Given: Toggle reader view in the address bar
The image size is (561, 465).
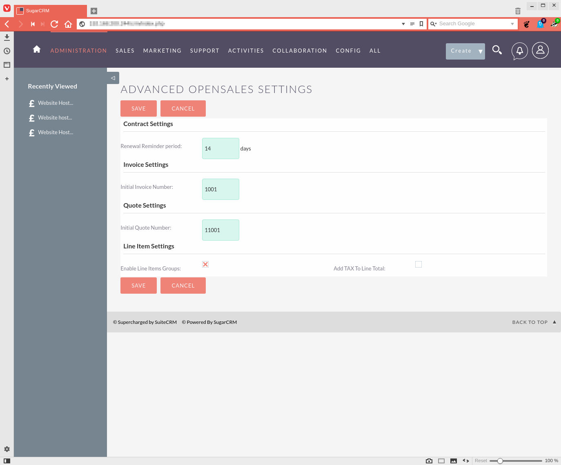Looking at the screenshot, I should click(412, 24).
